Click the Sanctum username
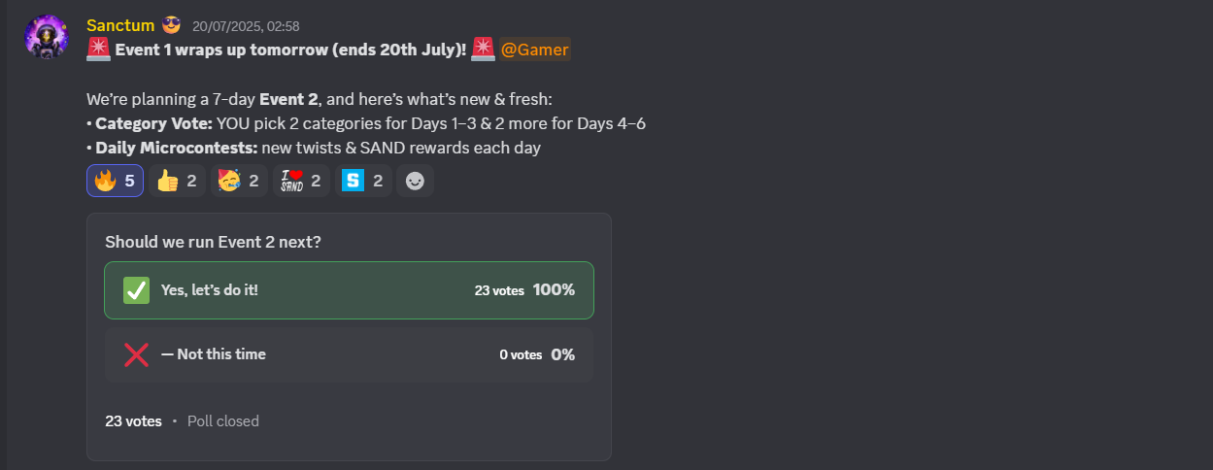This screenshot has height=470, width=1213. [119, 25]
